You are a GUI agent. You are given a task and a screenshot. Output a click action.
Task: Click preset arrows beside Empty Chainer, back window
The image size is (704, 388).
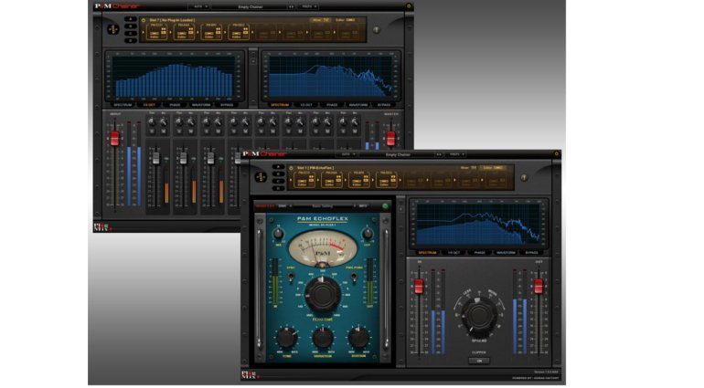(291, 6)
